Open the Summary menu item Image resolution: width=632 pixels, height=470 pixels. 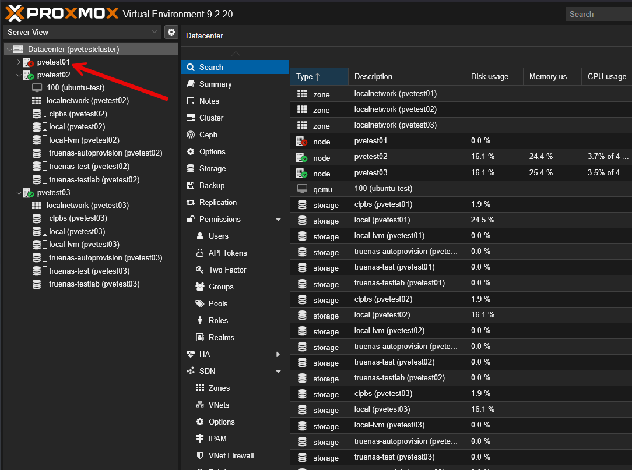[236, 84]
